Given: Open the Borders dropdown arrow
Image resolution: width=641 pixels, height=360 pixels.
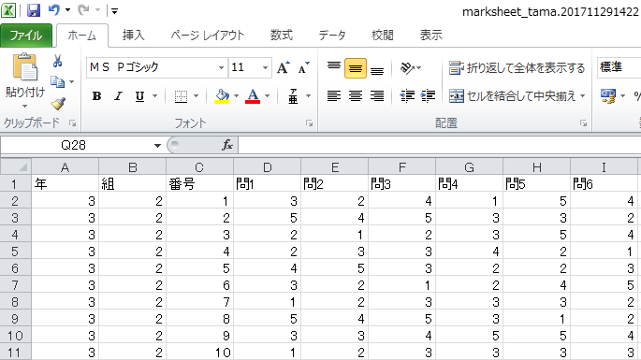Looking at the screenshot, I should pyautogui.click(x=197, y=96).
